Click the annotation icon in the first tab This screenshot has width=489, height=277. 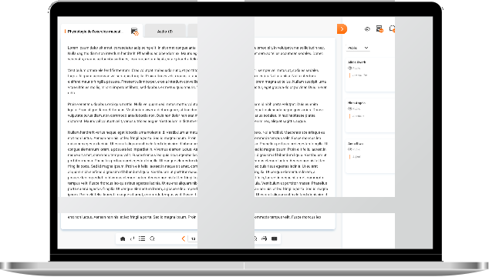pos(134,32)
